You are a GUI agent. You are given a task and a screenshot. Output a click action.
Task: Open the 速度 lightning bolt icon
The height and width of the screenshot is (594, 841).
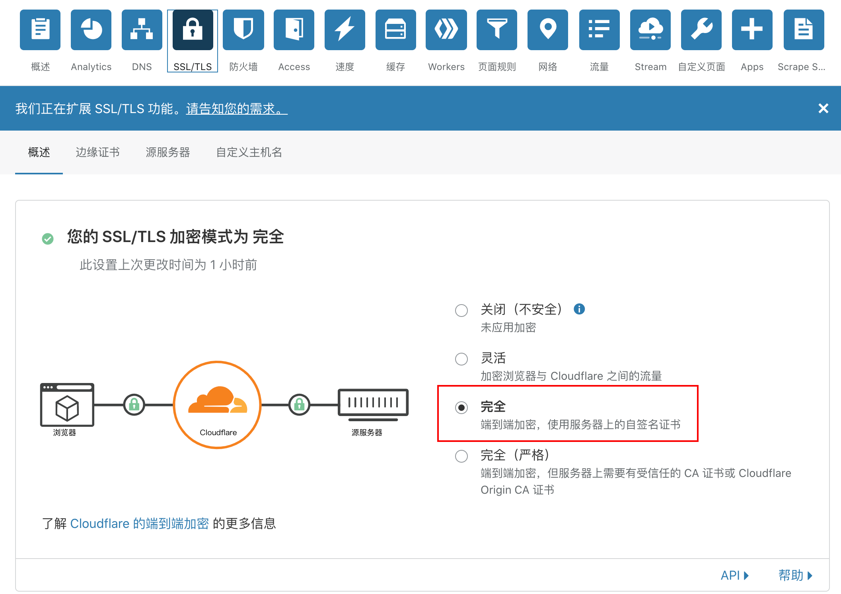coord(345,30)
